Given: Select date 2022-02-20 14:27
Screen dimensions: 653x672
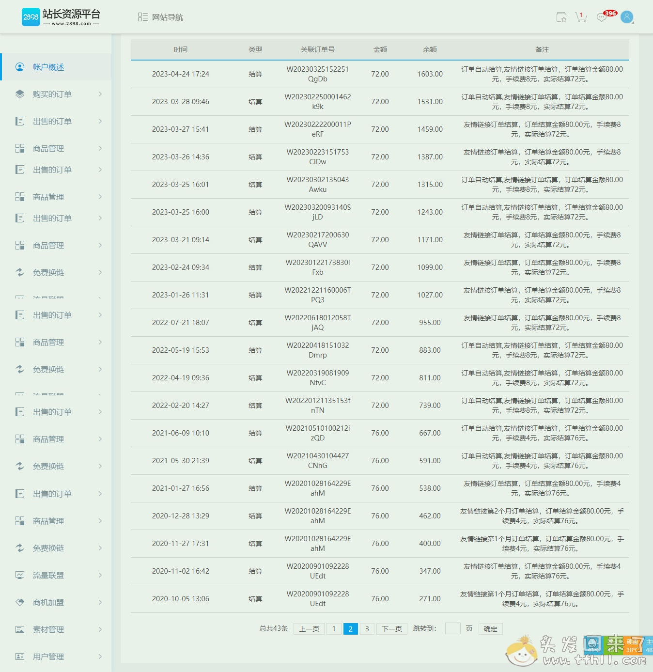Looking at the screenshot, I should point(181,406).
